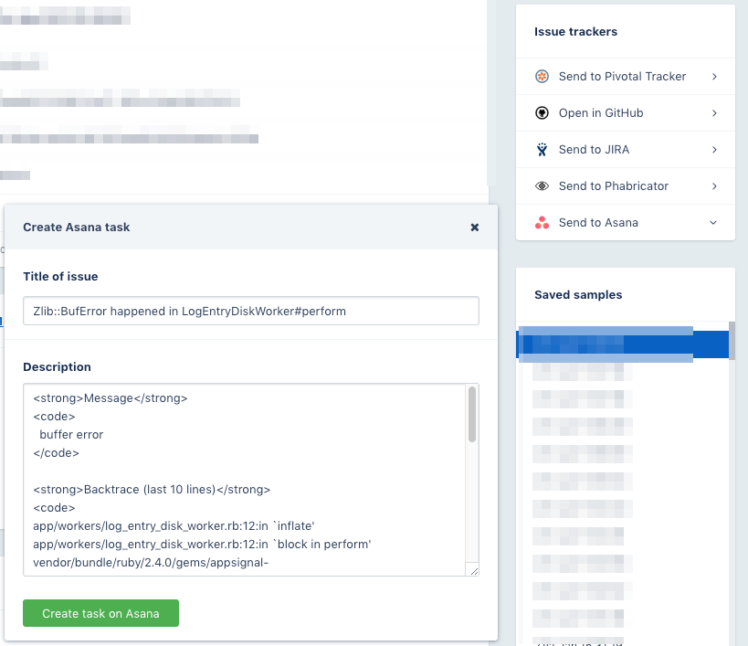Screen dimensions: 748x646
Task: Click the 'Backtrace (last 10 lines)' line
Action: (152, 490)
